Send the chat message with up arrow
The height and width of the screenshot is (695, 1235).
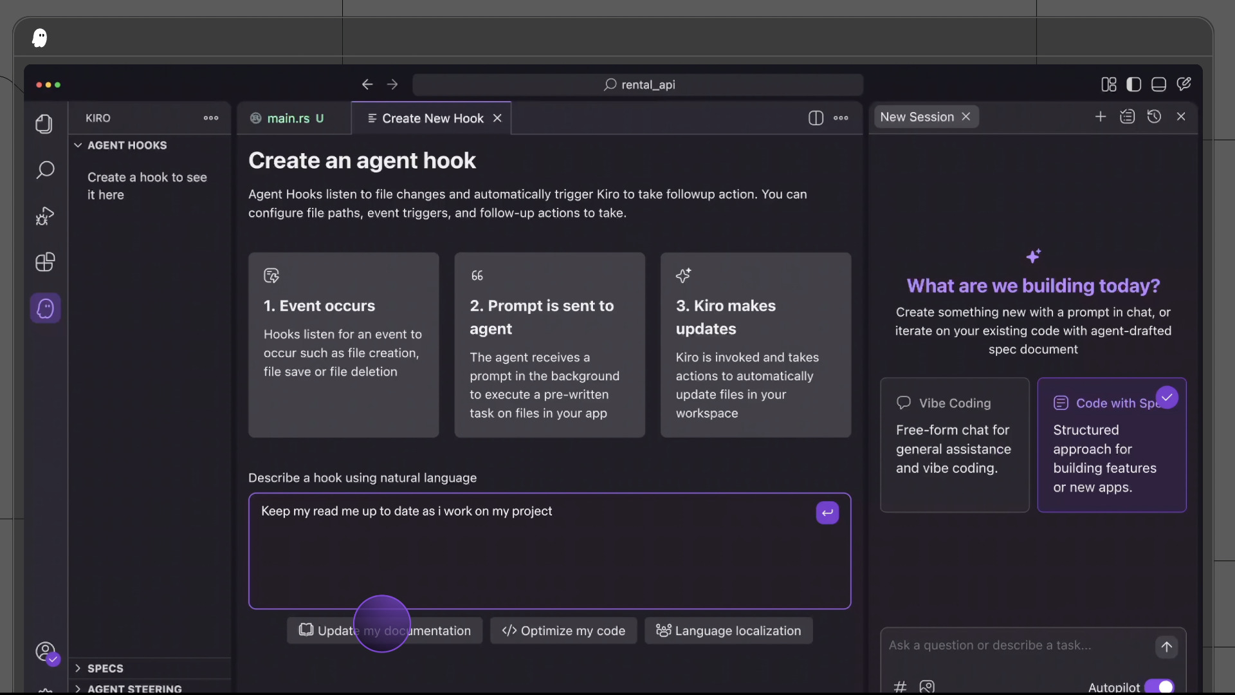[x=1166, y=647]
